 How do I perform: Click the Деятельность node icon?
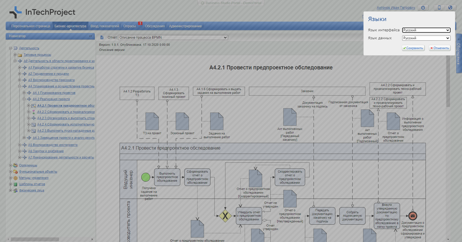pyautogui.click(x=15, y=48)
